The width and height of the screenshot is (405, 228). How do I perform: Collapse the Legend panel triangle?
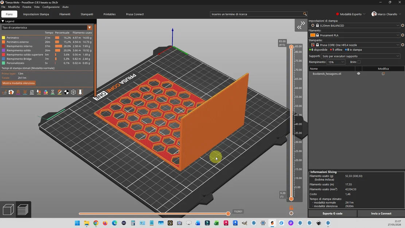coord(3,21)
